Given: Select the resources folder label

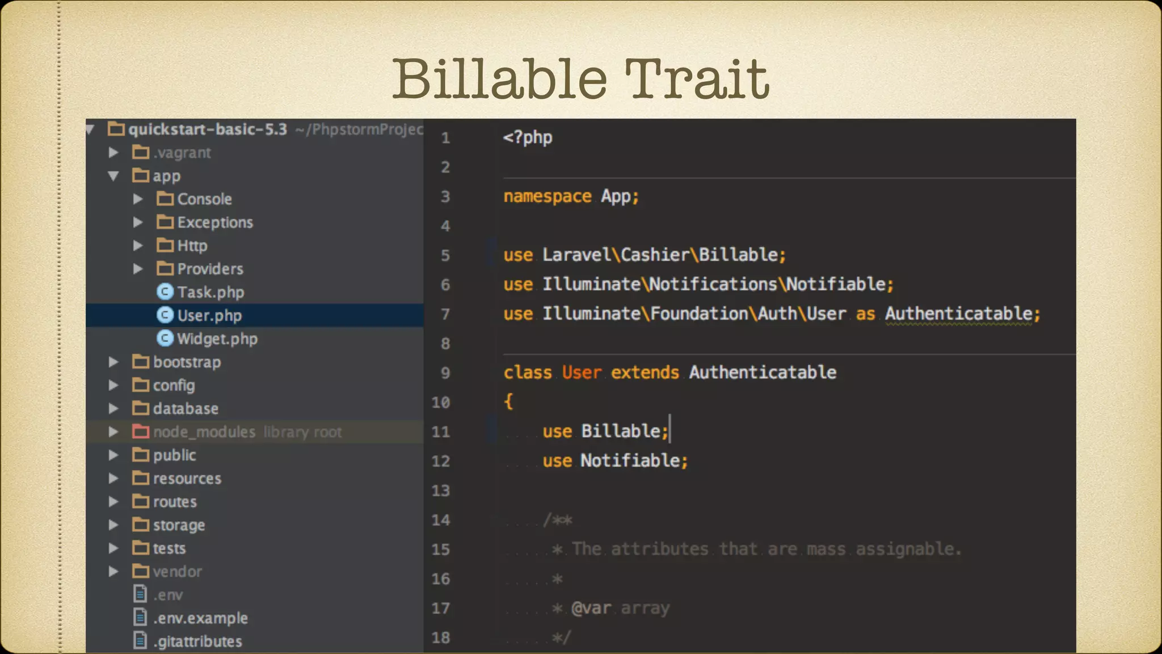Looking at the screenshot, I should [x=187, y=479].
